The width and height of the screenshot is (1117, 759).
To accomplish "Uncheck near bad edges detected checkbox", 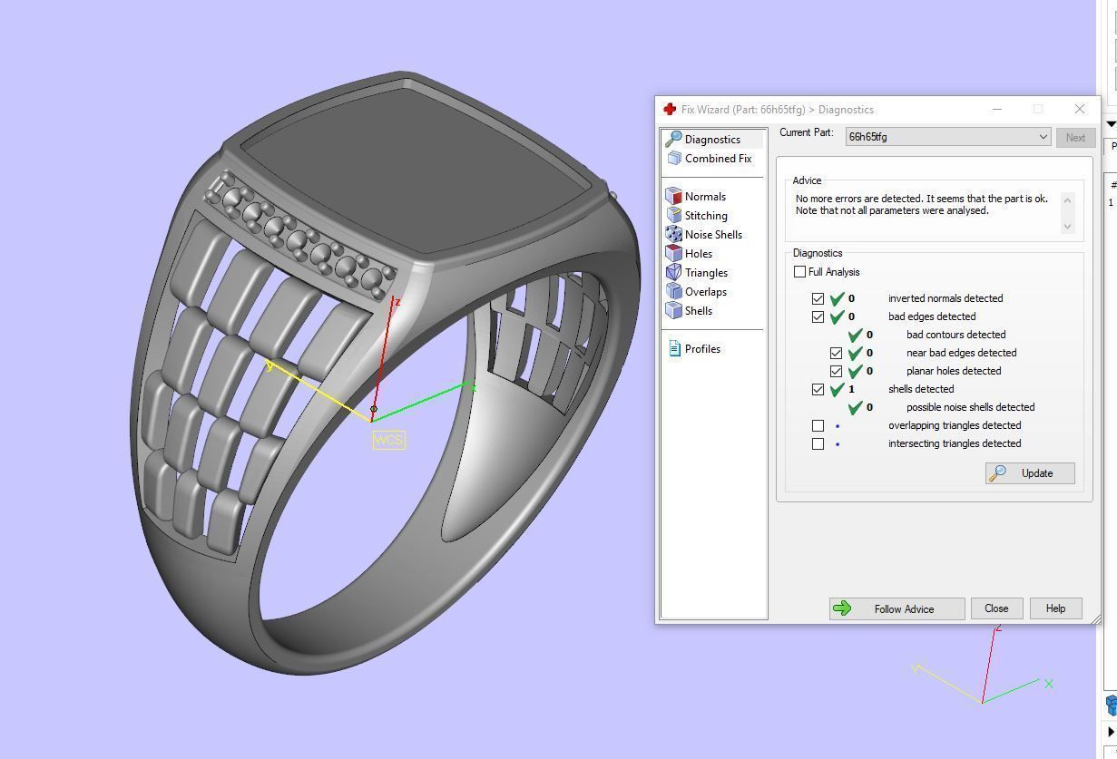I will (x=836, y=353).
